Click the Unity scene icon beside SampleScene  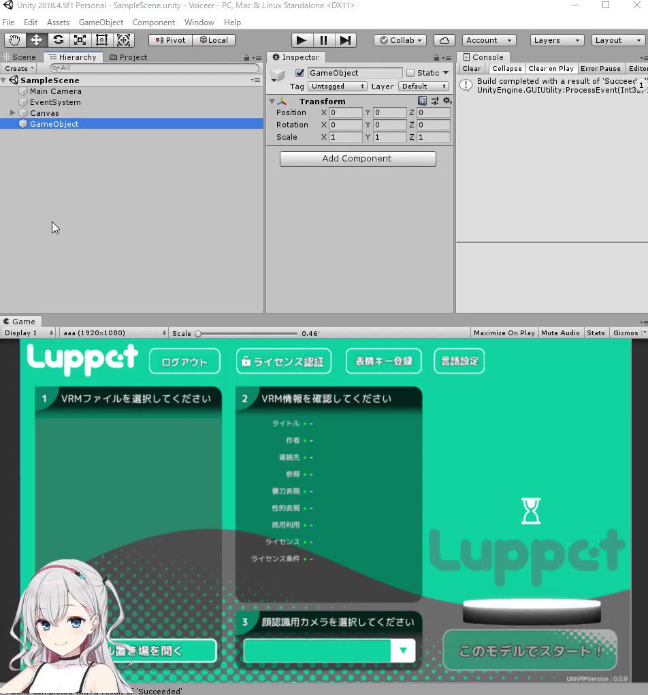pyautogui.click(x=14, y=80)
